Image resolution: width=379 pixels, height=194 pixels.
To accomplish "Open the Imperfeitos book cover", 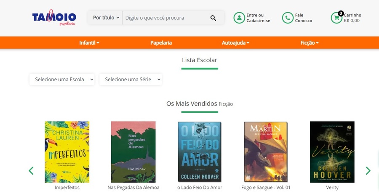I will (x=67, y=152).
